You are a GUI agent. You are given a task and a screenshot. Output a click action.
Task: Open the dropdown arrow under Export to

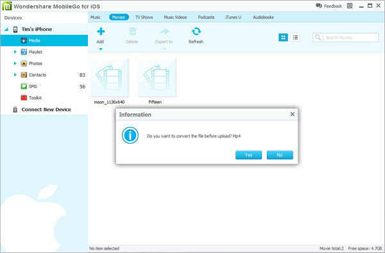click(164, 49)
